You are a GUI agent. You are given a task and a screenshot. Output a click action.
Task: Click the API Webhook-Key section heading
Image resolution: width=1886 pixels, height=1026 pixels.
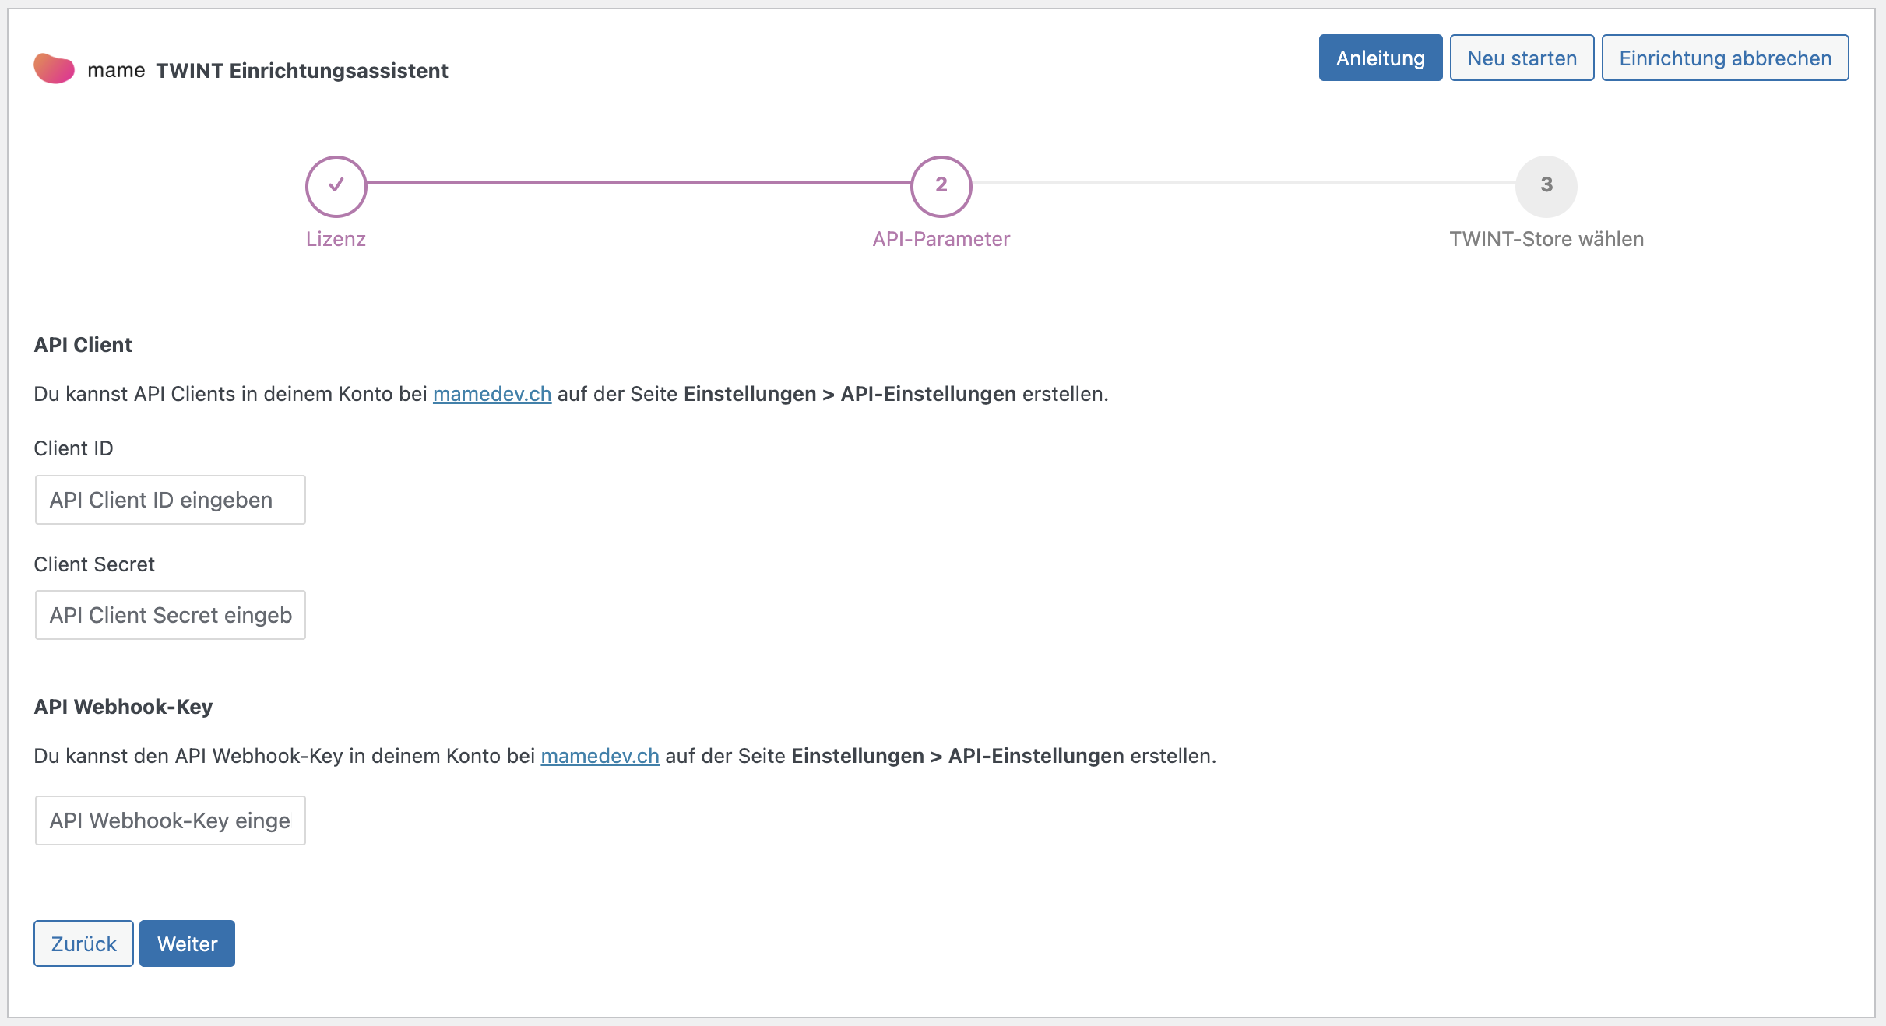coord(123,707)
